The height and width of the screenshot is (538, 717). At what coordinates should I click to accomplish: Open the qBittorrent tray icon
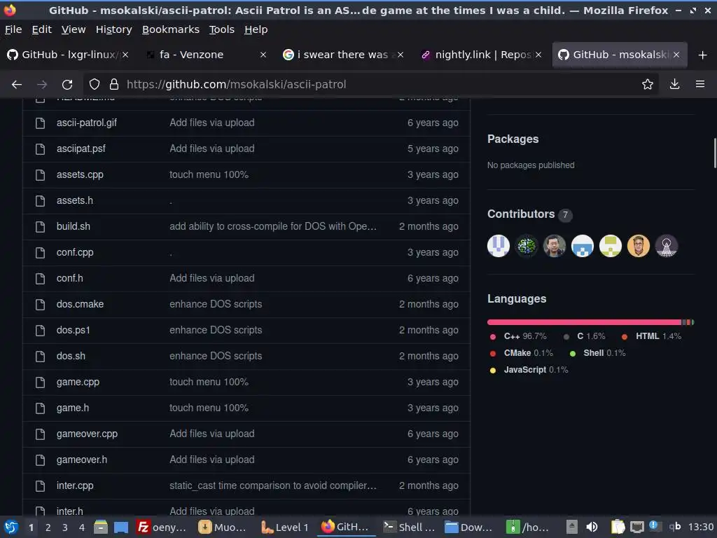pos(674,527)
